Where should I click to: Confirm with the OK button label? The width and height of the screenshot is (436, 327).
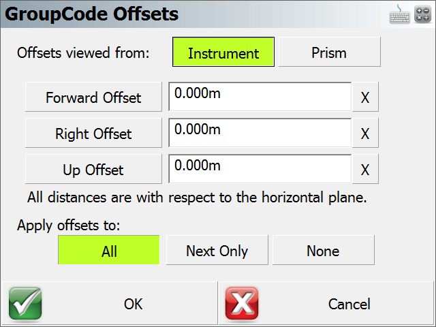point(134,305)
